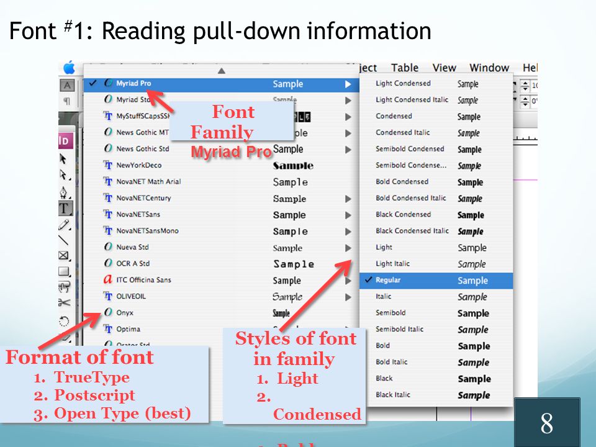The height and width of the screenshot is (447, 596).
Task: Click the OpenType icon beside OCR A Std
Action: coord(108,263)
